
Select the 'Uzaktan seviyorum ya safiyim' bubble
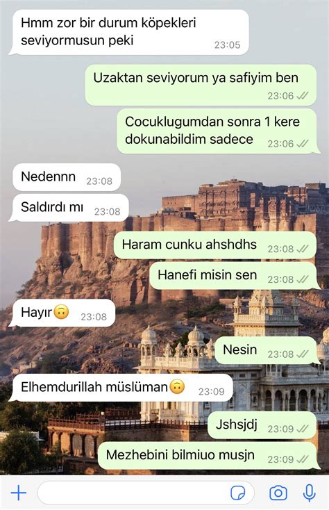[201, 85]
